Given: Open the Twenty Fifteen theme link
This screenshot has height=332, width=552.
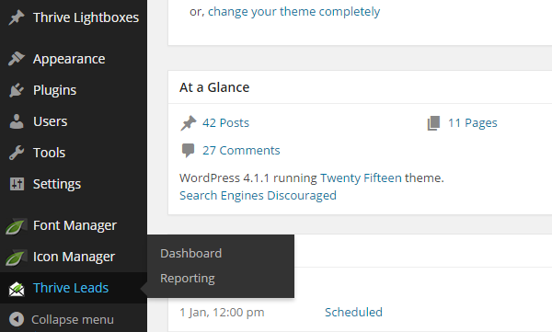Looking at the screenshot, I should point(361,178).
